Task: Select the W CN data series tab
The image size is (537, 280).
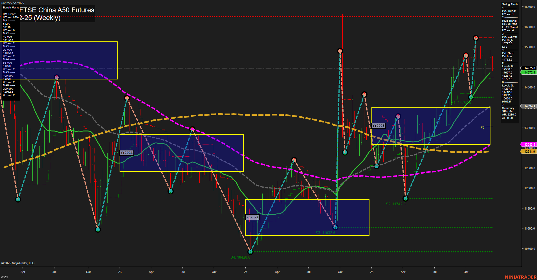Action: click(5, 277)
